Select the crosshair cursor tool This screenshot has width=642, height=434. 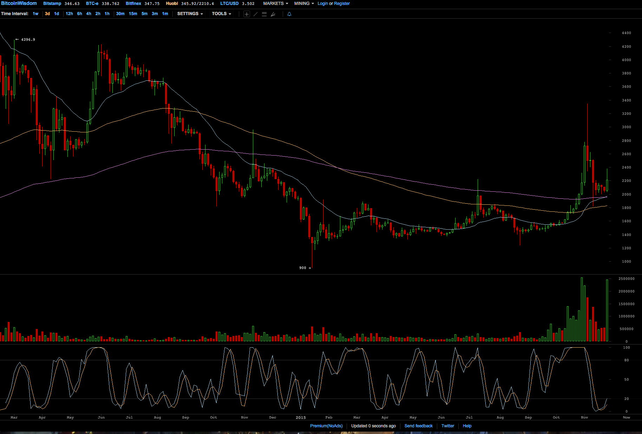(247, 14)
